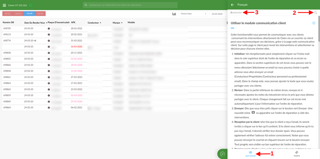Click the bar chart icon near Choisir Date

[x=174, y=14]
